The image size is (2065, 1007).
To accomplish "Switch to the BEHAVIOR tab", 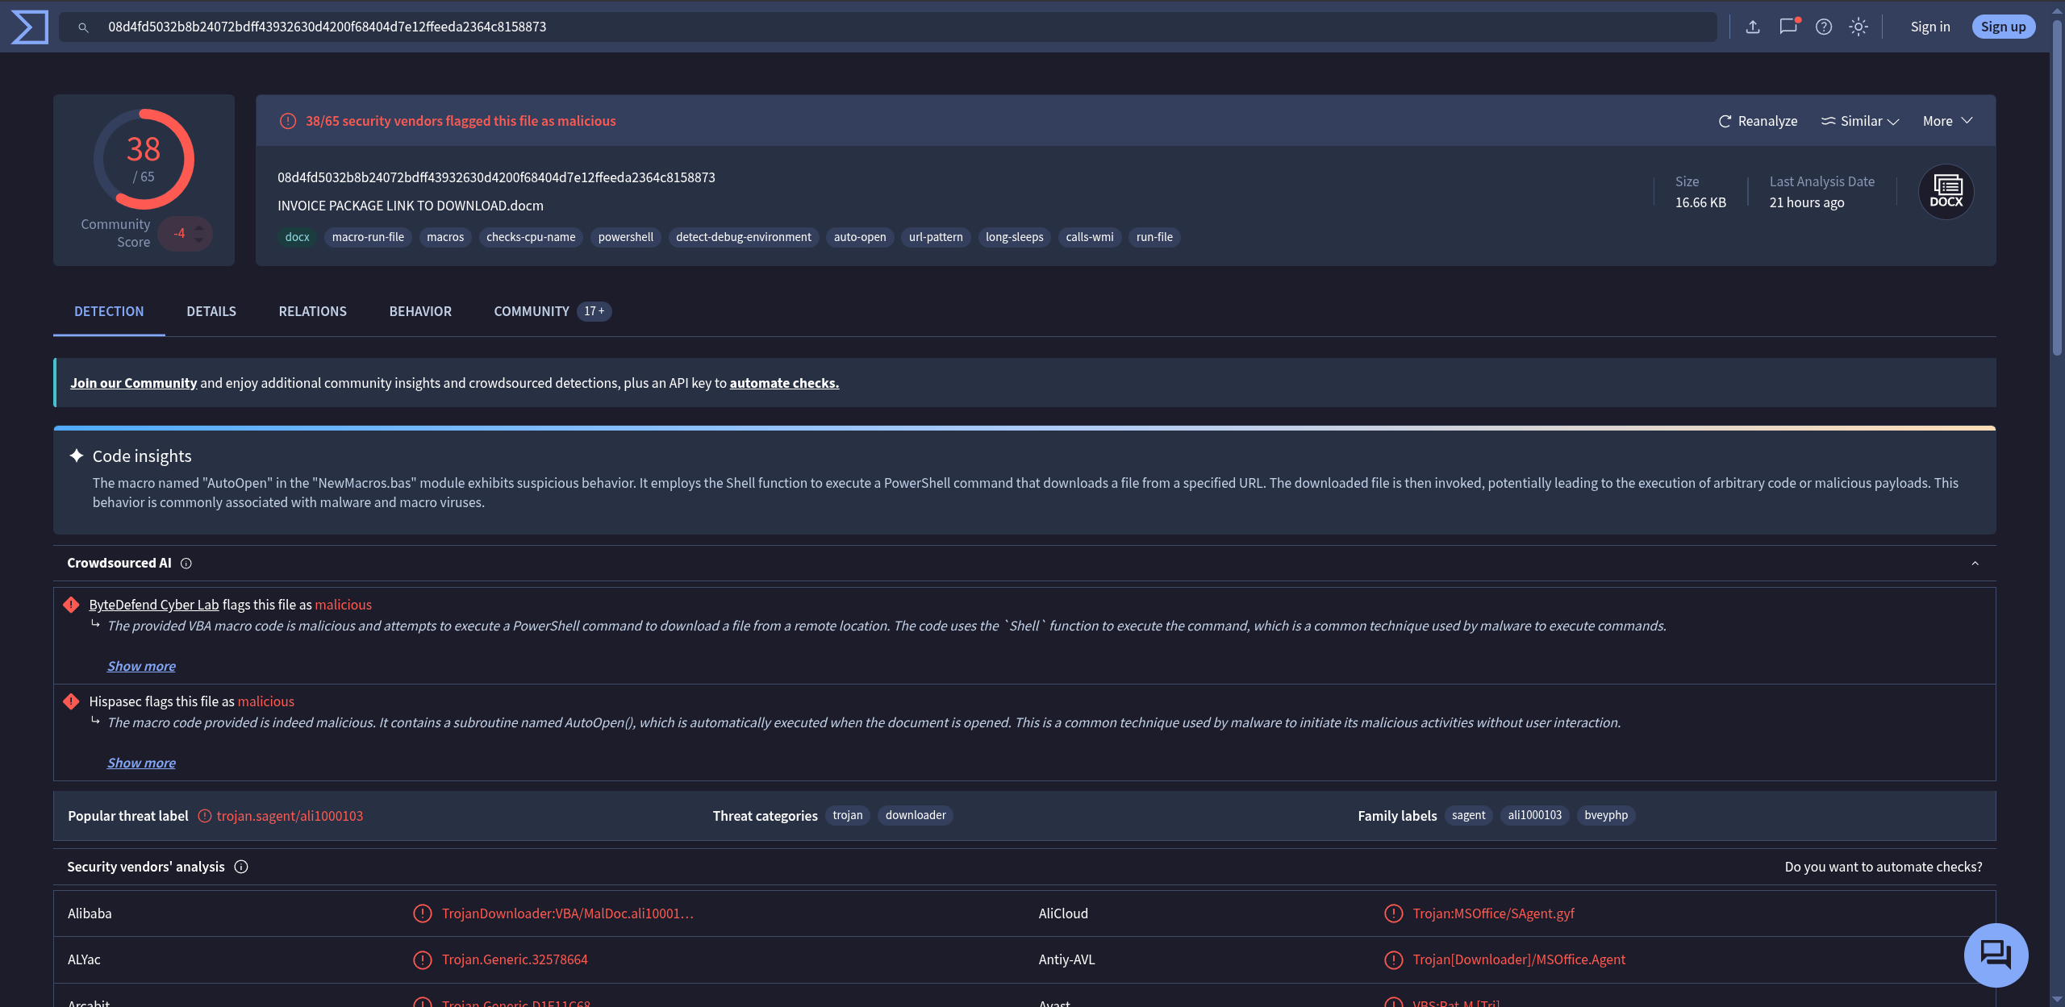I will click(x=420, y=311).
